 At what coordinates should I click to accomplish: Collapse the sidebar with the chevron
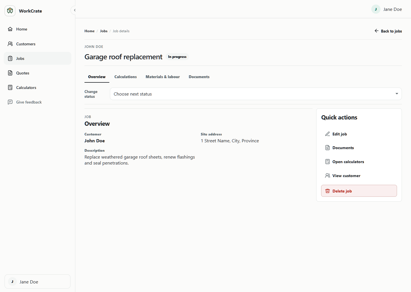click(x=74, y=10)
